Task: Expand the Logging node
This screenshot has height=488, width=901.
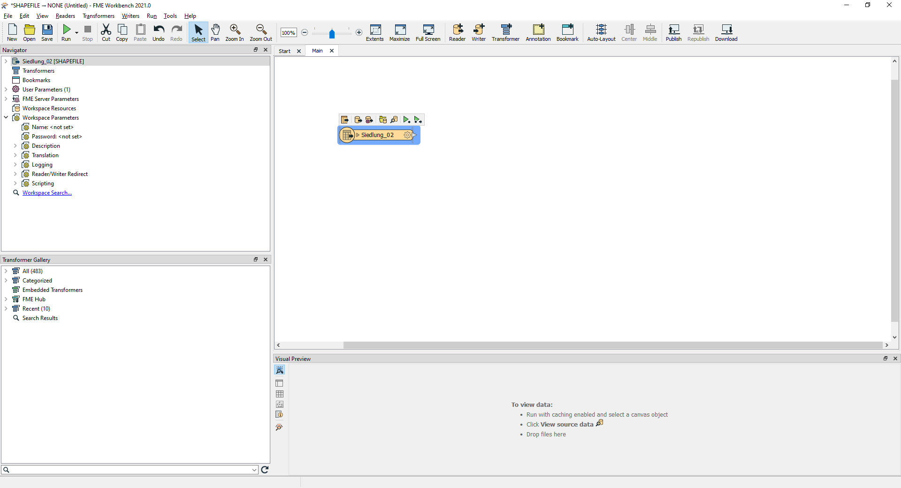Action: pos(15,165)
